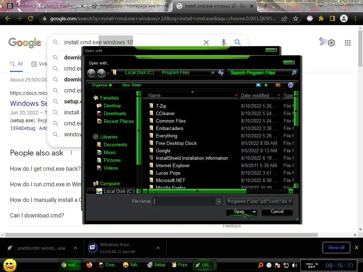Open the File name dropdown
Screen dimensions: 363x272
coord(219,201)
